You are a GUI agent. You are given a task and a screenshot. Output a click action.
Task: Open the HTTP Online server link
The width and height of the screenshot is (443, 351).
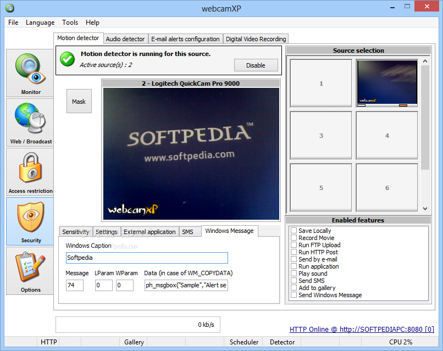[x=362, y=329]
